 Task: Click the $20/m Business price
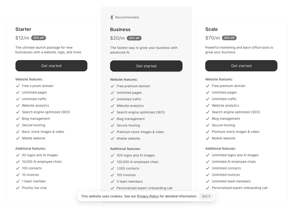pos(117,38)
